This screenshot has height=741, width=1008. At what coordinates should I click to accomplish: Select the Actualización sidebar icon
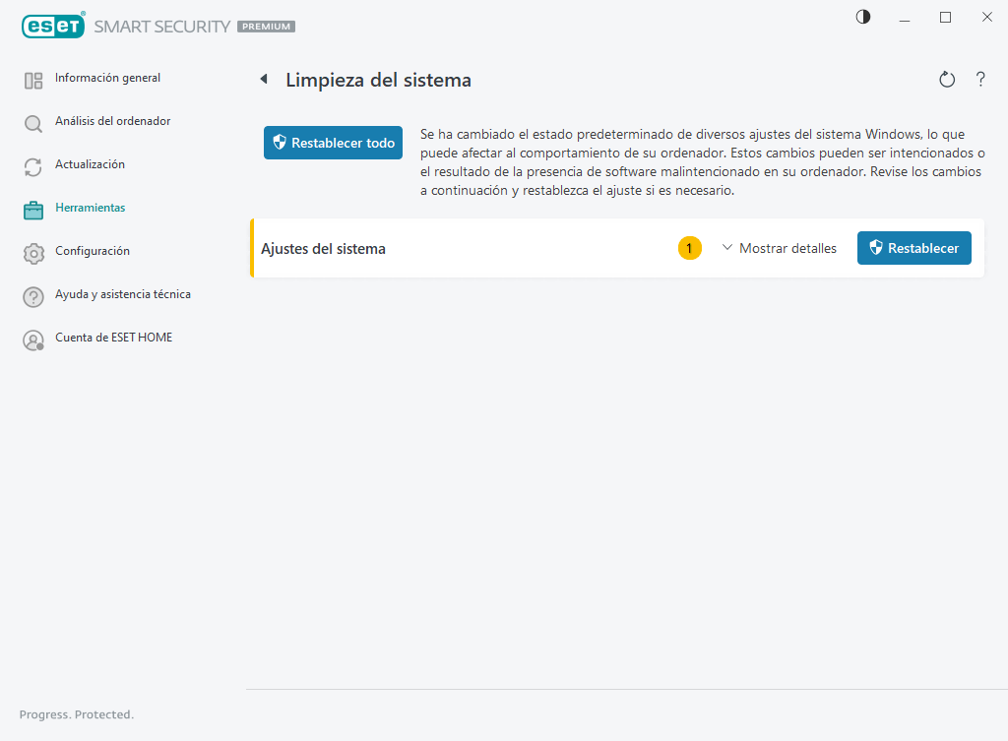point(33,164)
